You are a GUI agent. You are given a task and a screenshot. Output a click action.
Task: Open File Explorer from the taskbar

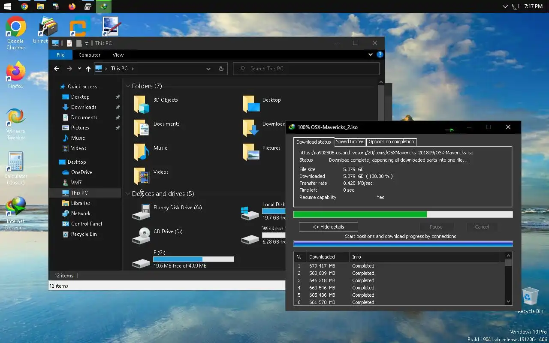(40, 6)
